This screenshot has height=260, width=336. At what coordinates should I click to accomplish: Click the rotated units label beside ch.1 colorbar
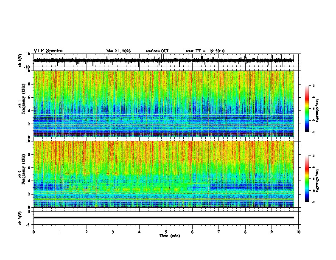tap(318, 110)
